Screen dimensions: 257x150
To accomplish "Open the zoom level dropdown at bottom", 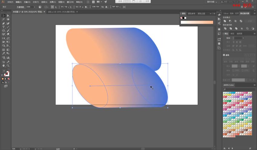I will click(21, 149).
